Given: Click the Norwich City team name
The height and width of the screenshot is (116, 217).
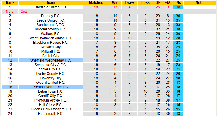Looking at the screenshot, I should pyautogui.click(x=51, y=47).
